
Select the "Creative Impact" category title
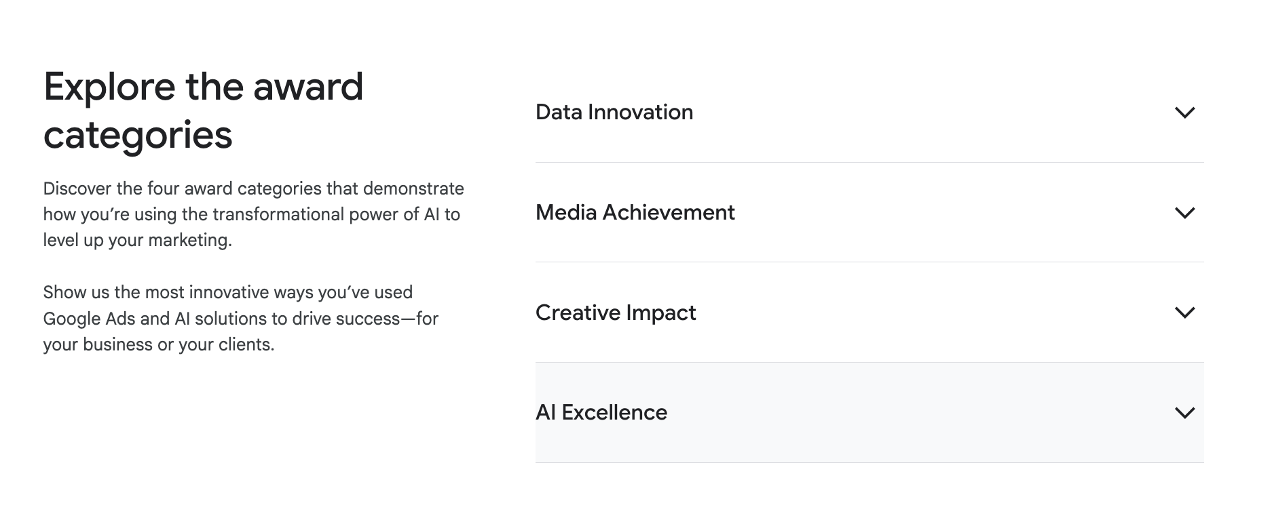(616, 312)
